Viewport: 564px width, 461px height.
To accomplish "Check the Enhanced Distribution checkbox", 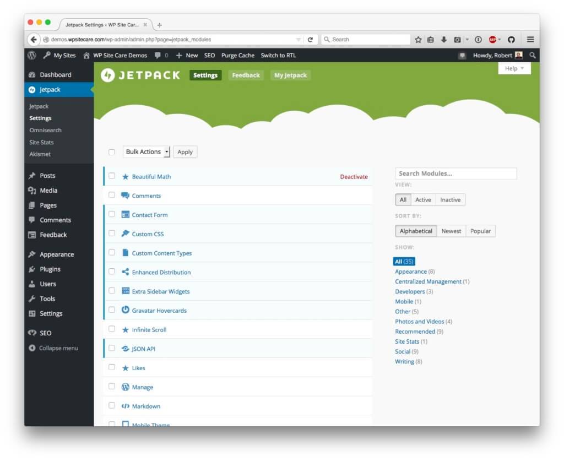I will pos(112,271).
